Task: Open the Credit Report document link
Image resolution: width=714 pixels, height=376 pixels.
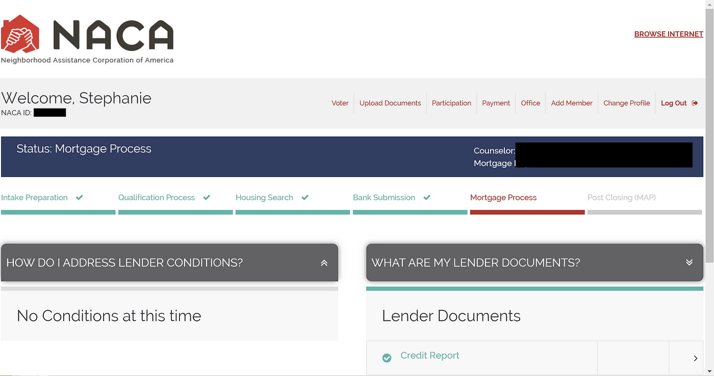Action: pos(430,356)
